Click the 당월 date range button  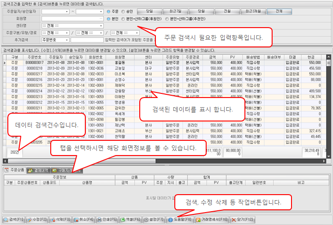[202, 12]
